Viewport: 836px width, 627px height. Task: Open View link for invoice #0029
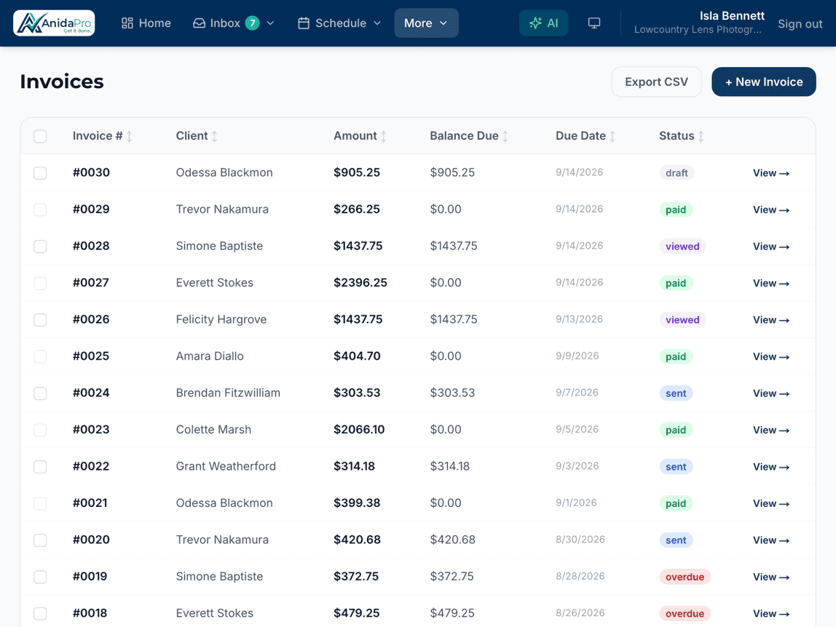pos(771,210)
